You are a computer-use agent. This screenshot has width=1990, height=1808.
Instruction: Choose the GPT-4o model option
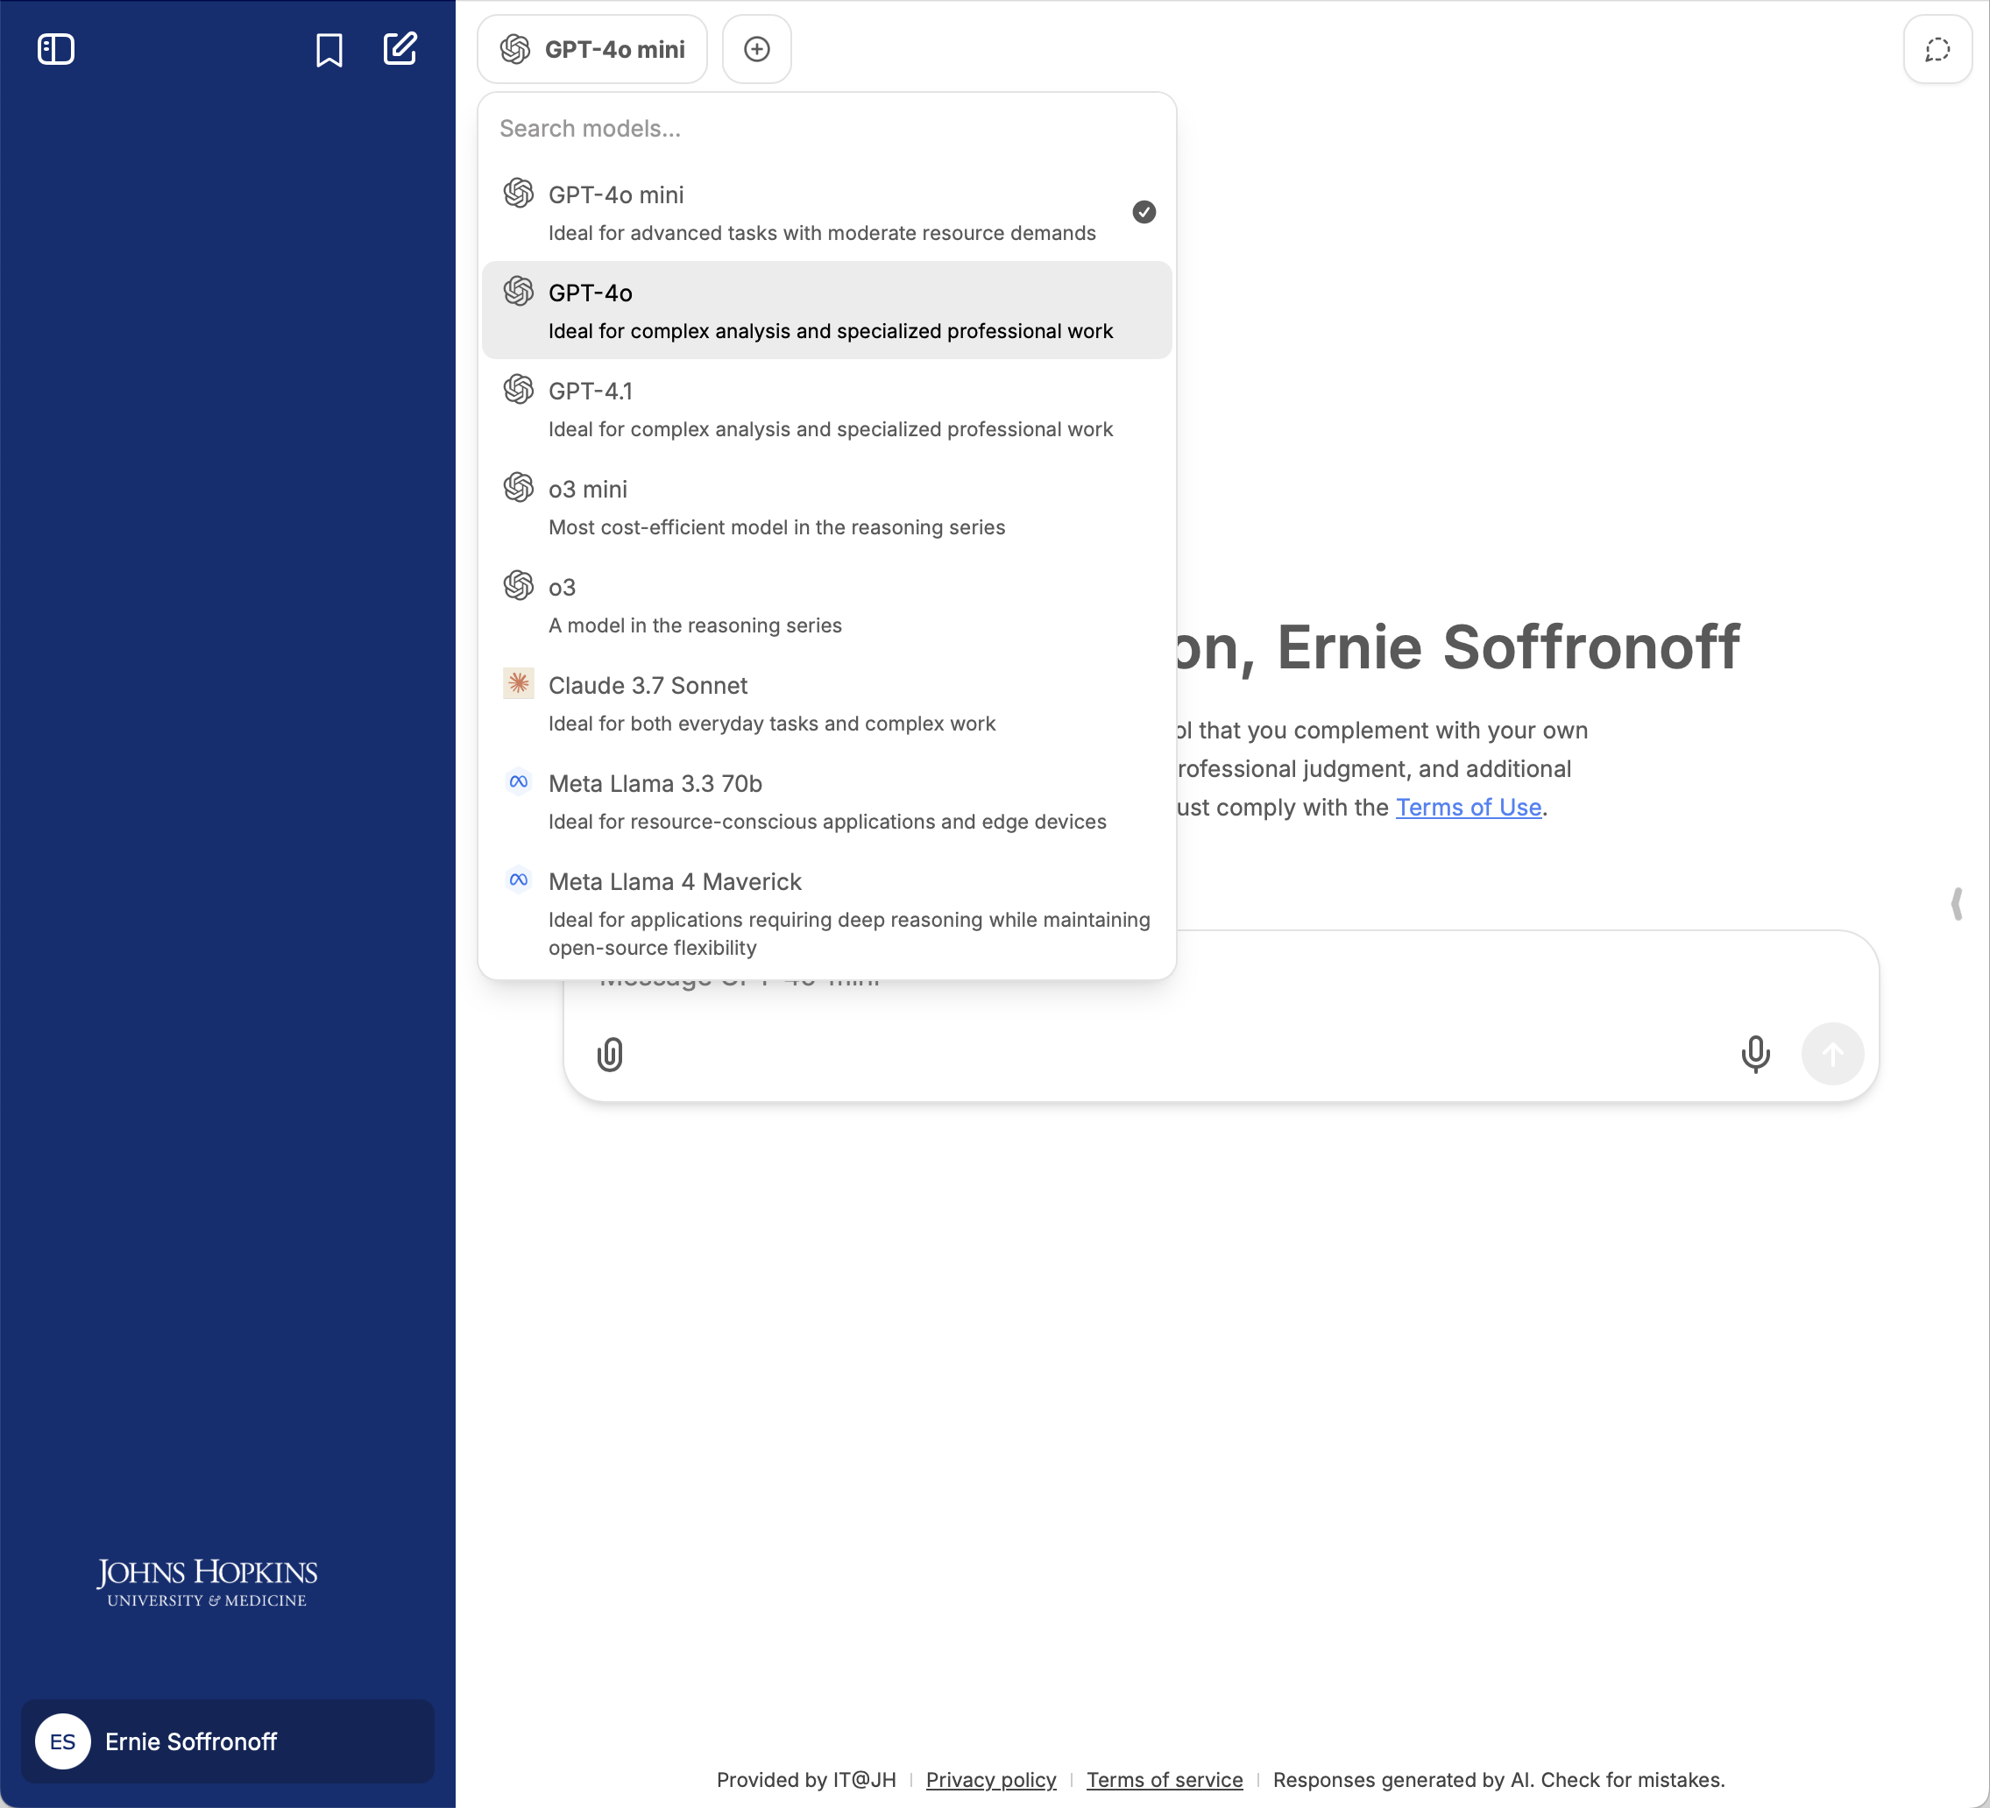point(827,310)
